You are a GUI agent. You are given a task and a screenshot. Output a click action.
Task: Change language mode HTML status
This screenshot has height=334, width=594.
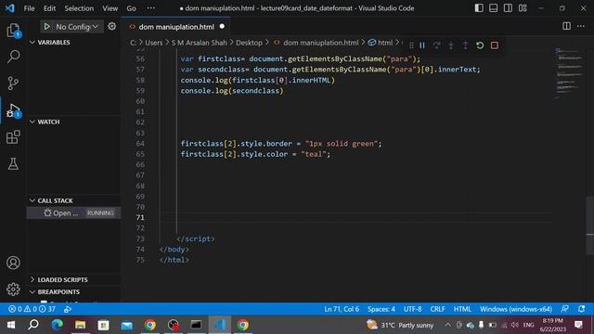(462, 309)
